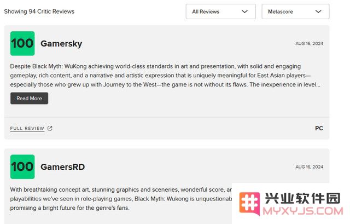Click the Gamersky review excerpt text
Image resolution: width=350 pixels, height=224 pixels.
click(x=165, y=76)
